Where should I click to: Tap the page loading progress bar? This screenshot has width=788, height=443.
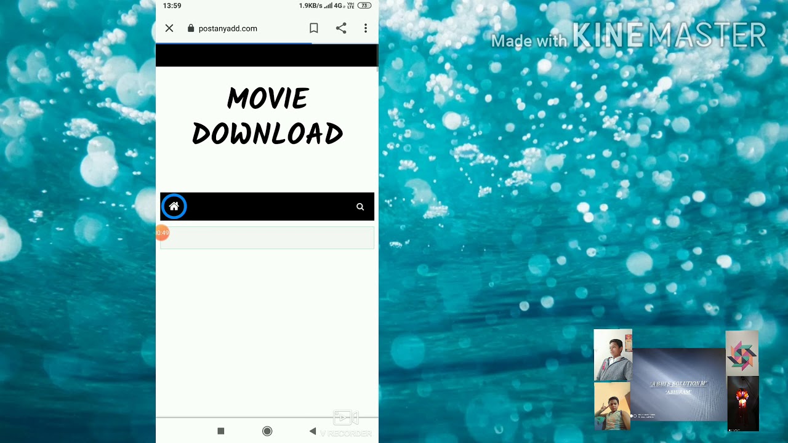point(267,44)
